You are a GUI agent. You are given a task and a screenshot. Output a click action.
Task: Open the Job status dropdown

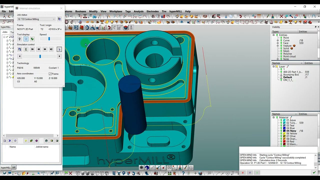coord(36,19)
